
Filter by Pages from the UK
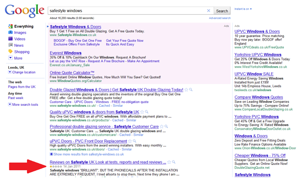pyautogui.click(x=22, y=87)
